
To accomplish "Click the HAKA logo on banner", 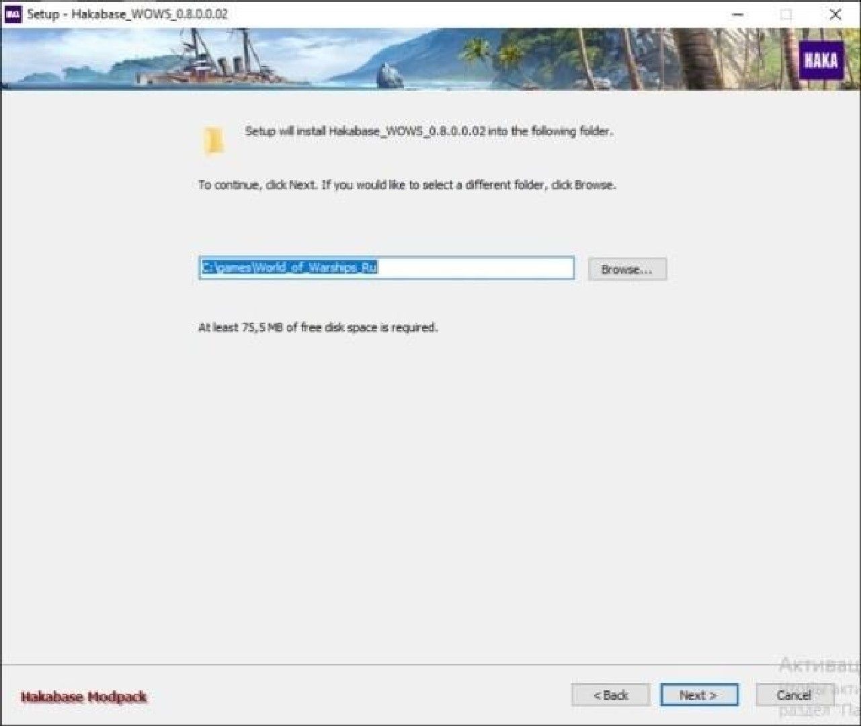I will [821, 61].
